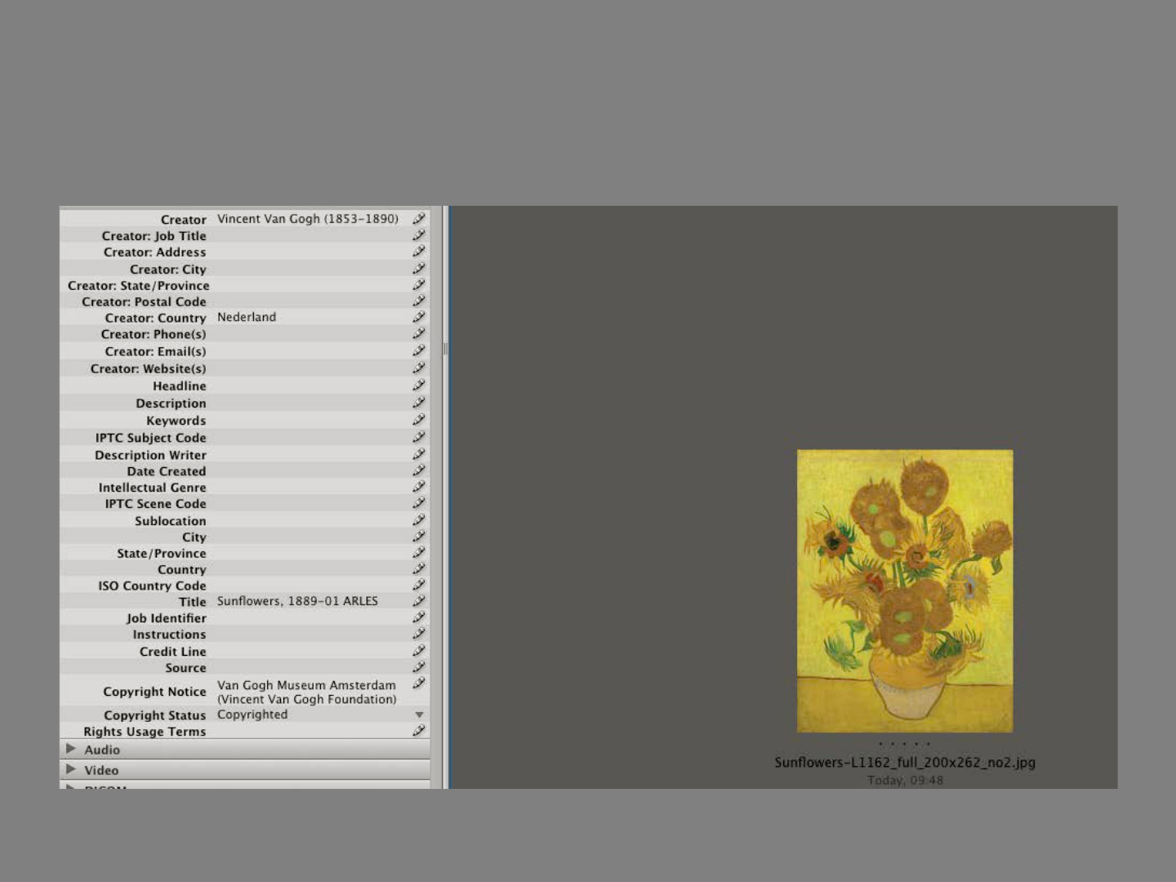Click the Headline row pencil icon
The width and height of the screenshot is (1176, 882).
(419, 385)
